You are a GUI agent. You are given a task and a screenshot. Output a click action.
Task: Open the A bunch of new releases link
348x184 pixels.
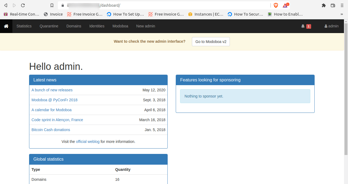[52, 90]
